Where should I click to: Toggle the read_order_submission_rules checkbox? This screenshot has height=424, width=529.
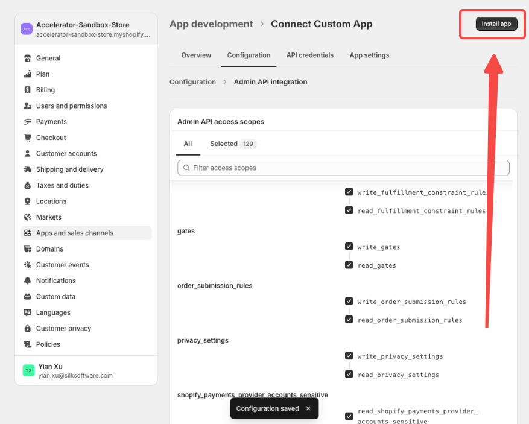pyautogui.click(x=349, y=320)
